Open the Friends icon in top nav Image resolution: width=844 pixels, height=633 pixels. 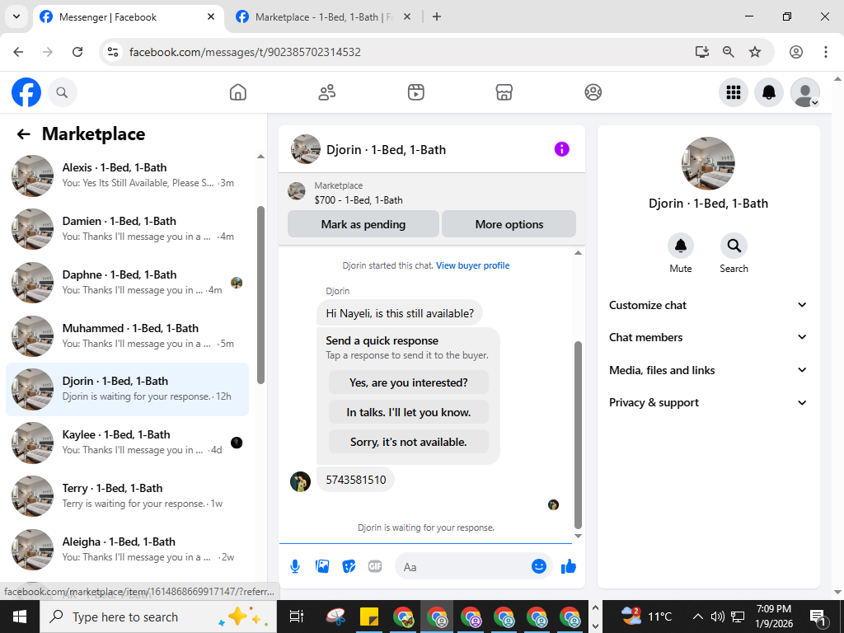pos(326,92)
